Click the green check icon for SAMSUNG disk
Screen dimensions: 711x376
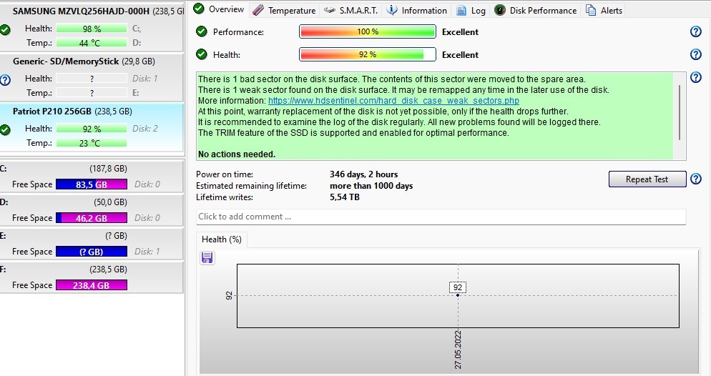(x=5, y=30)
